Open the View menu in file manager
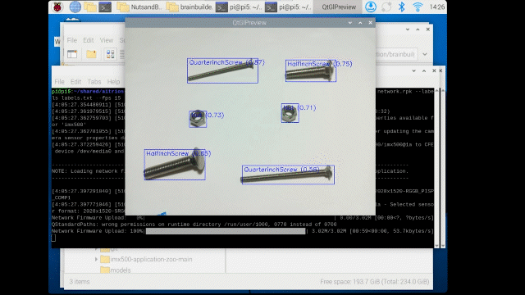The width and height of the screenshot is (525, 295). click(x=107, y=40)
